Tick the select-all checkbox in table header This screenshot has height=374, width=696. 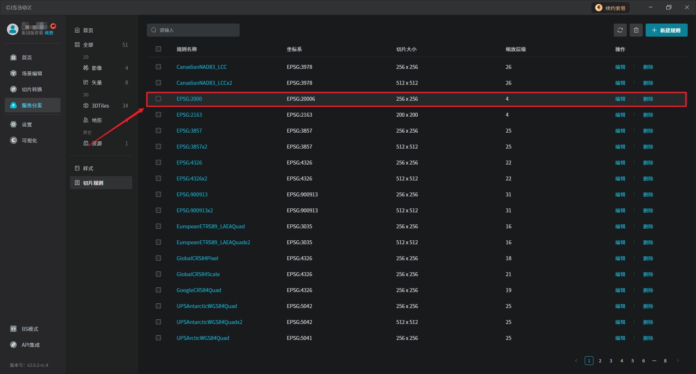(x=158, y=49)
